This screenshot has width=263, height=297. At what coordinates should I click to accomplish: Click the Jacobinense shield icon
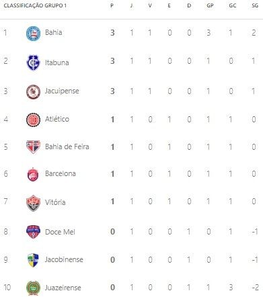pos(33,260)
